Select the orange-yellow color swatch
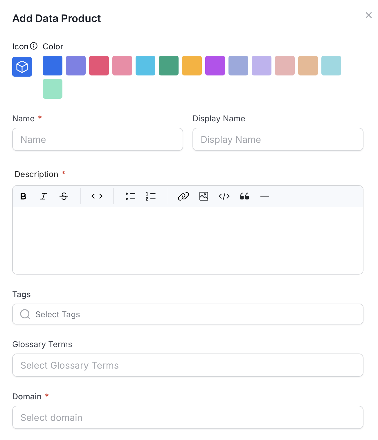 coord(192,66)
